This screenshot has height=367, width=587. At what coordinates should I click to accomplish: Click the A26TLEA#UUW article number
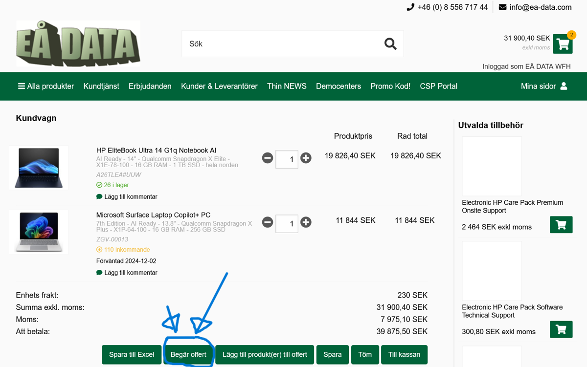click(x=119, y=174)
